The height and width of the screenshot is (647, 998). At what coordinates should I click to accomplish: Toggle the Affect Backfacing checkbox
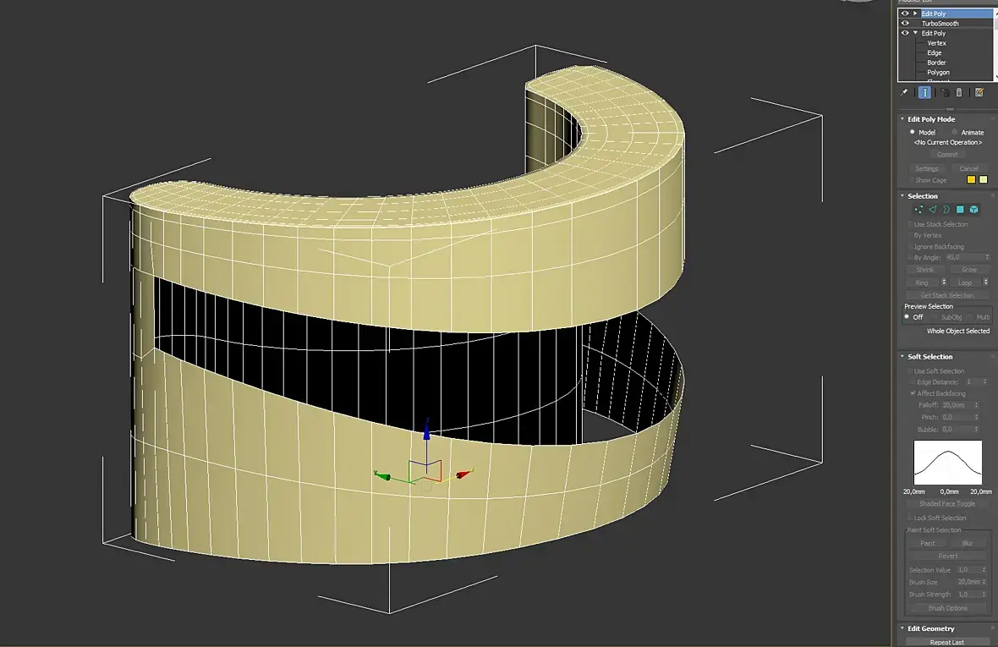click(913, 393)
